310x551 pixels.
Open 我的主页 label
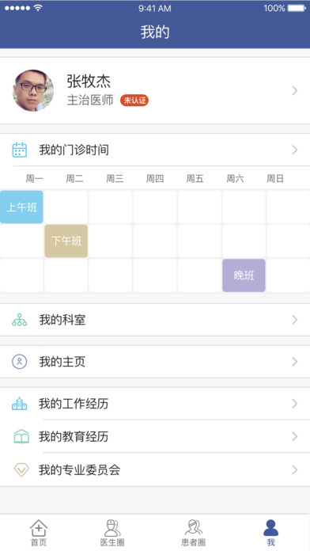[x=62, y=362]
